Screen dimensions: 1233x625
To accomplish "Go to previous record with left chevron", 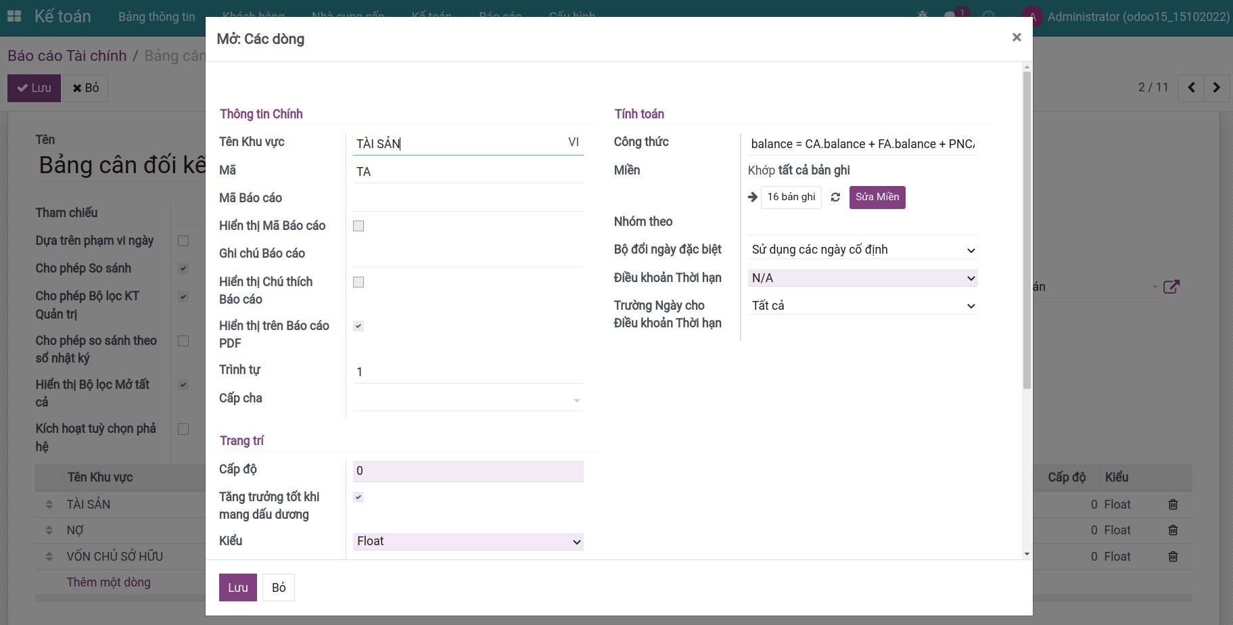I will (x=1191, y=87).
